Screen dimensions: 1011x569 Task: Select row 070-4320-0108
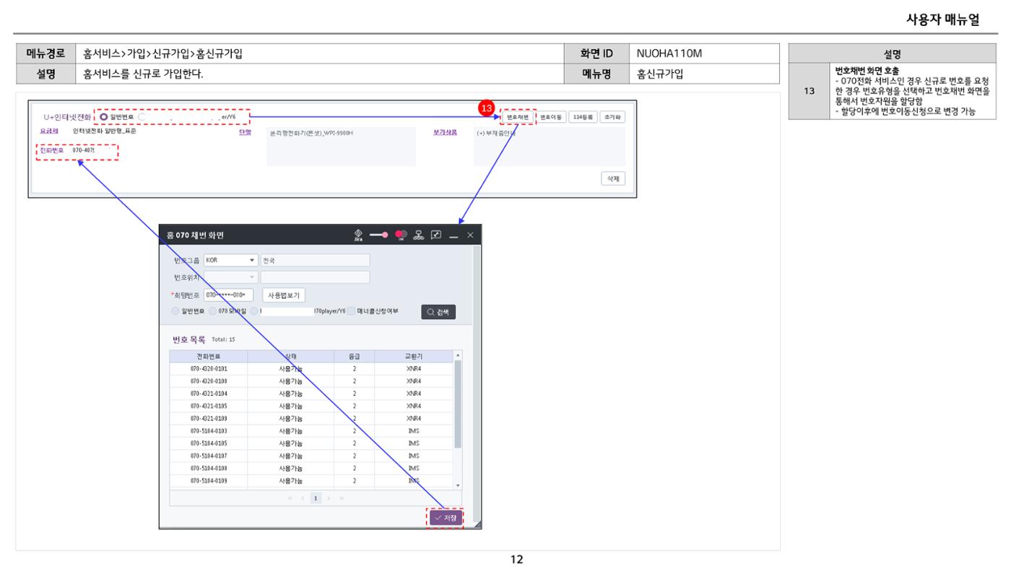pos(311,381)
